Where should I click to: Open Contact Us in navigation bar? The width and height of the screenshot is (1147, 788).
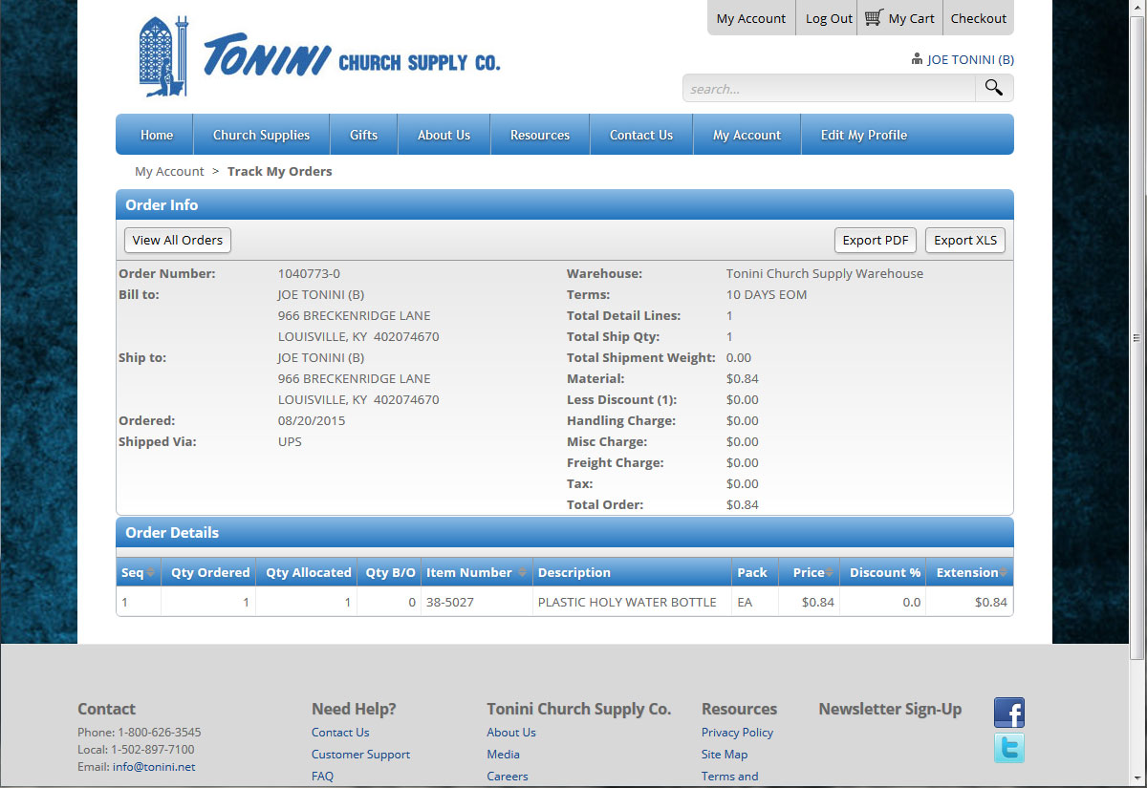(641, 135)
